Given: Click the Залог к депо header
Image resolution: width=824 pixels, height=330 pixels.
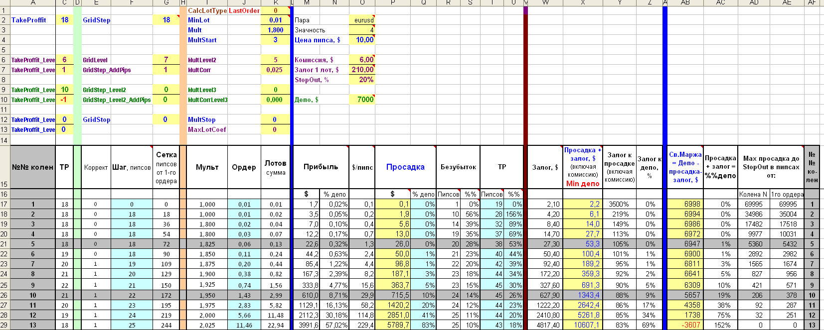Looking at the screenshot, I should (649, 167).
